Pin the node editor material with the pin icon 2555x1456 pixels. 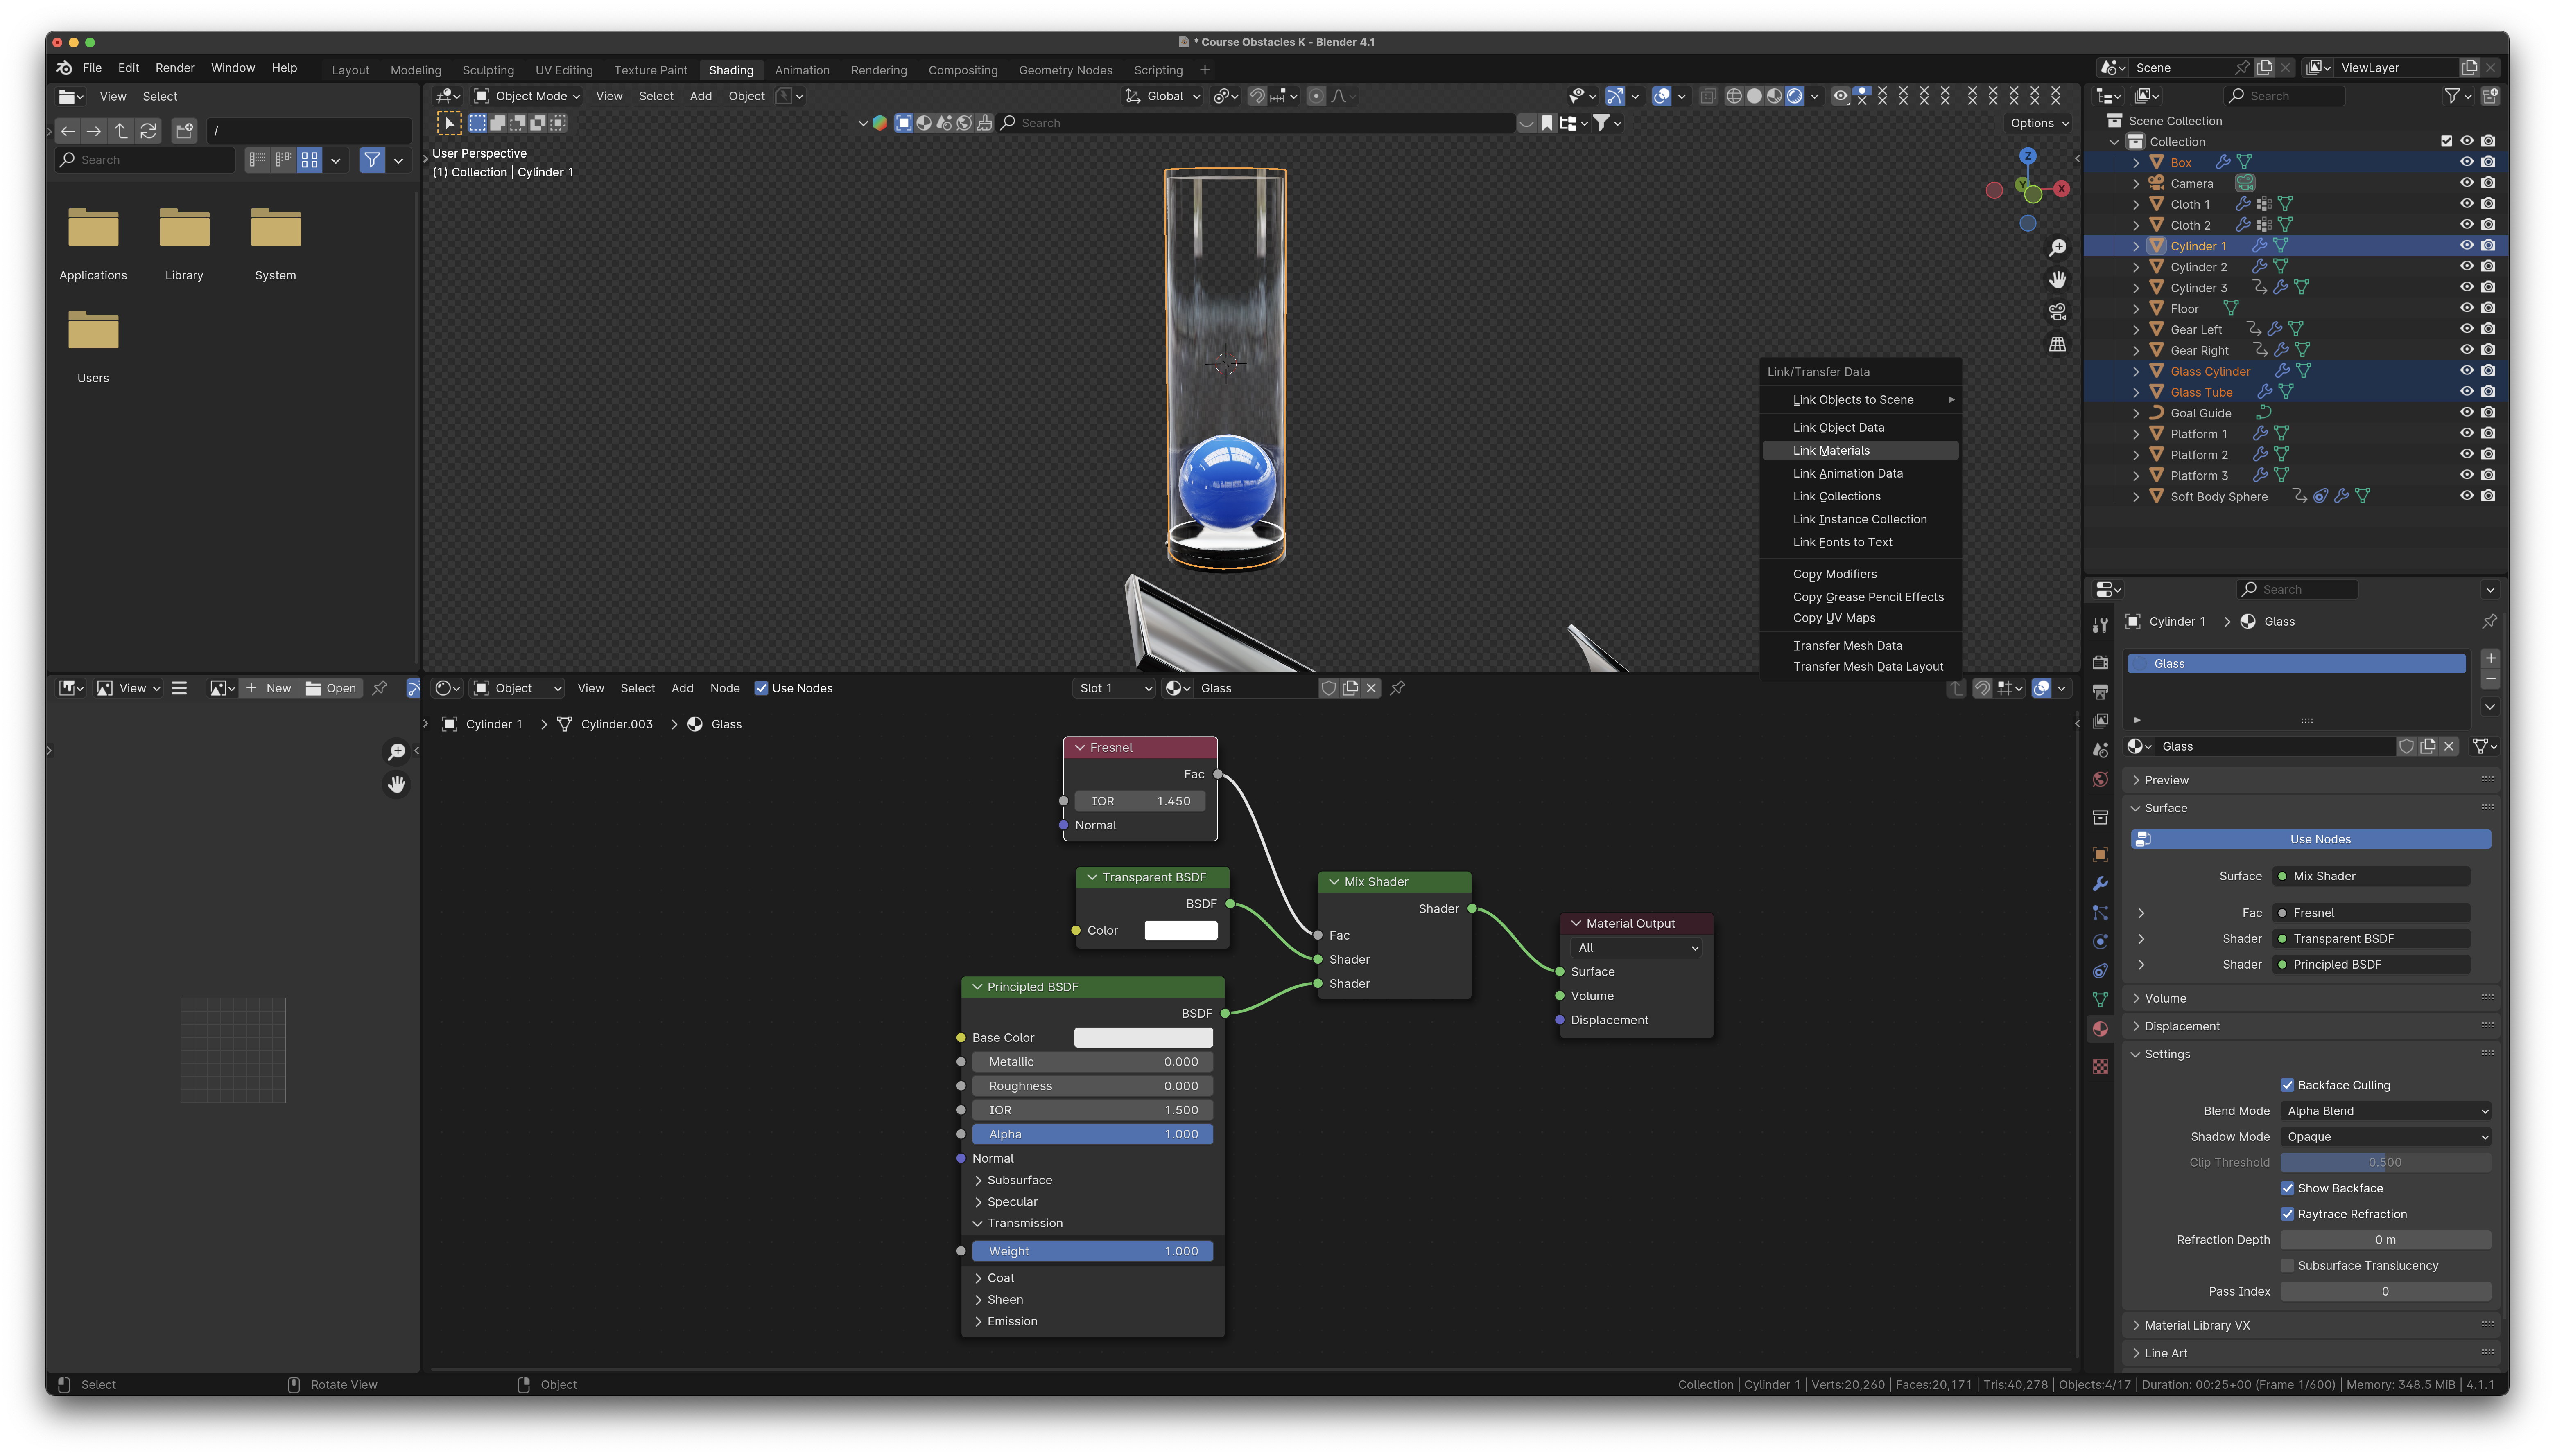click(1397, 688)
